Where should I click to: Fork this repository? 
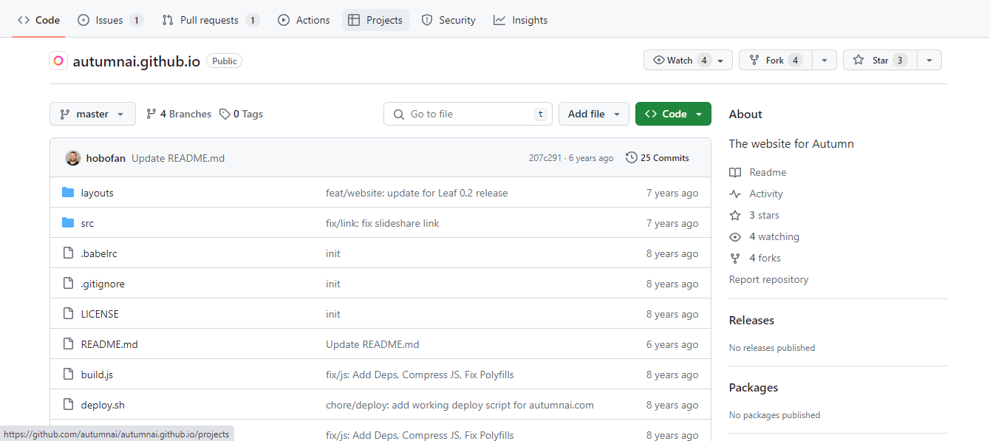pos(776,61)
